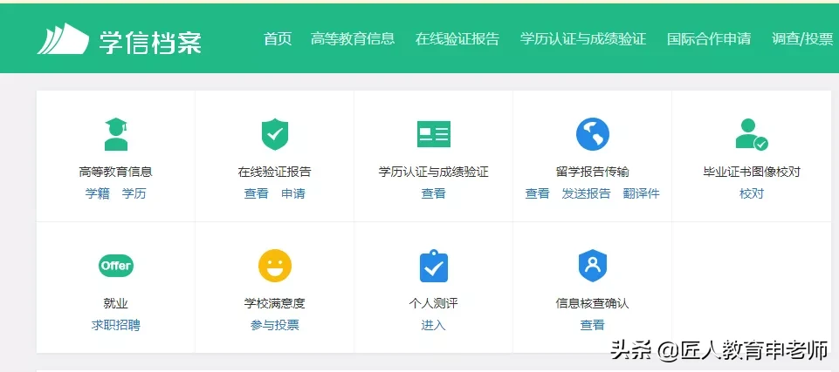
Task: Click the 学校满意度 card title
Action: (x=274, y=303)
